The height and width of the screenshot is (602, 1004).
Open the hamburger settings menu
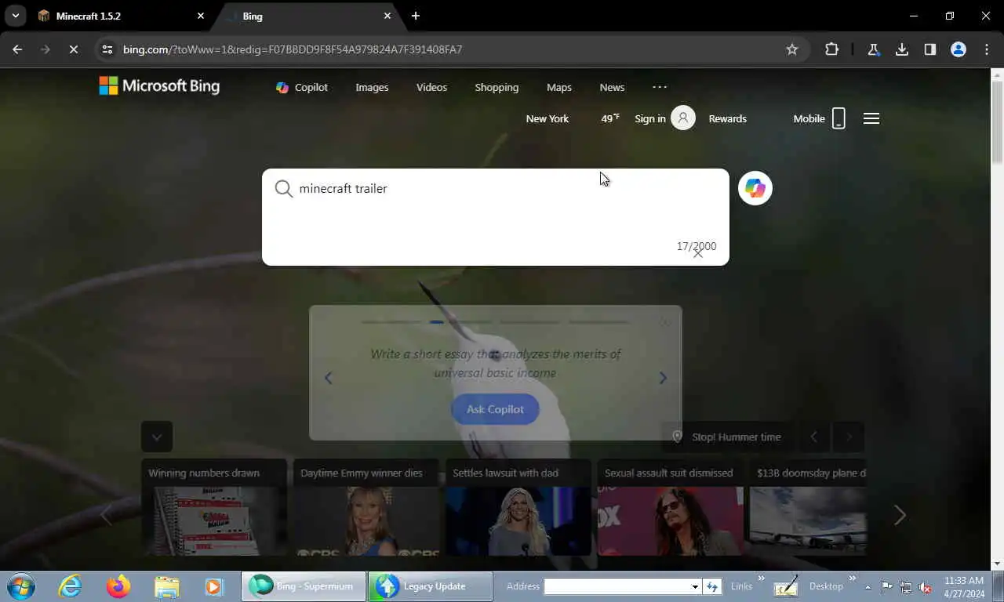coord(871,118)
